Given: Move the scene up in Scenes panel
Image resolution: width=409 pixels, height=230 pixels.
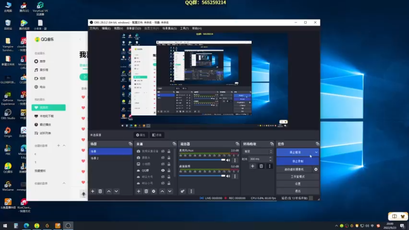Looking at the screenshot, I should (109, 191).
